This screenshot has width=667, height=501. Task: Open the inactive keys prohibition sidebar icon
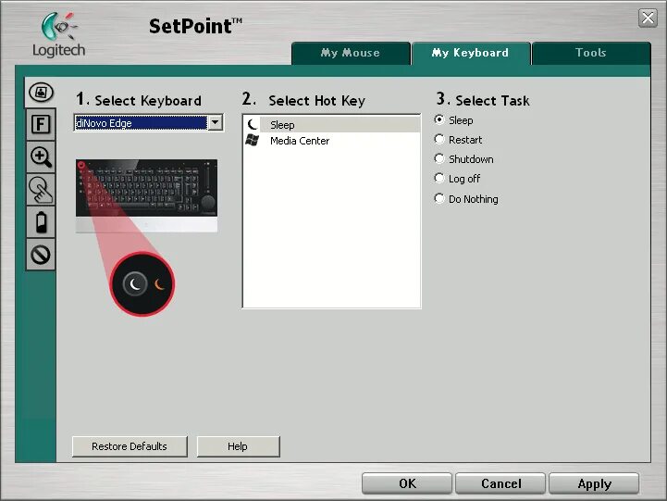(41, 255)
